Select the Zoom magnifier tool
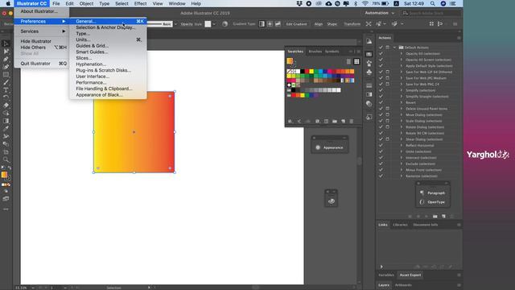 point(6,159)
